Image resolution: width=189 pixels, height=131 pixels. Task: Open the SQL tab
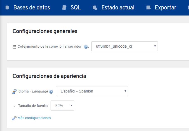point(76,8)
